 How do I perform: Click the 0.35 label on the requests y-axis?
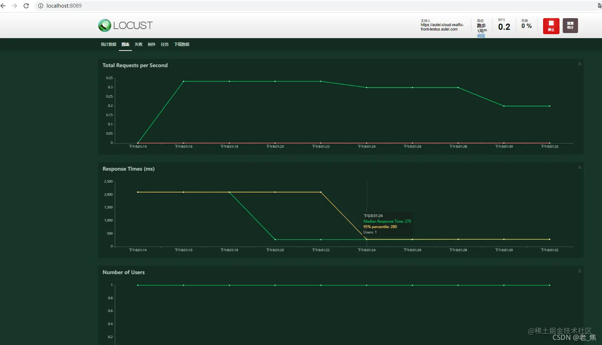tap(109, 78)
